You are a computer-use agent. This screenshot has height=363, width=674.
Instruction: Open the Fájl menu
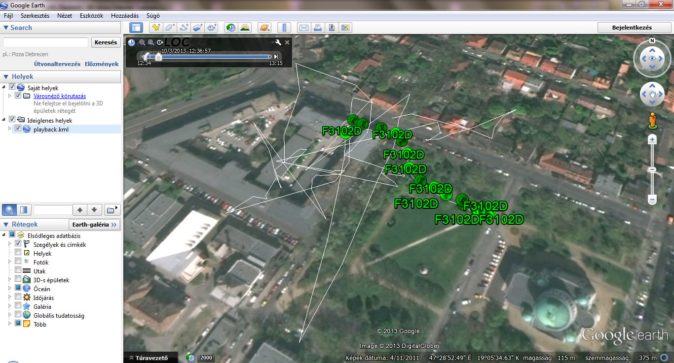[x=8, y=16]
